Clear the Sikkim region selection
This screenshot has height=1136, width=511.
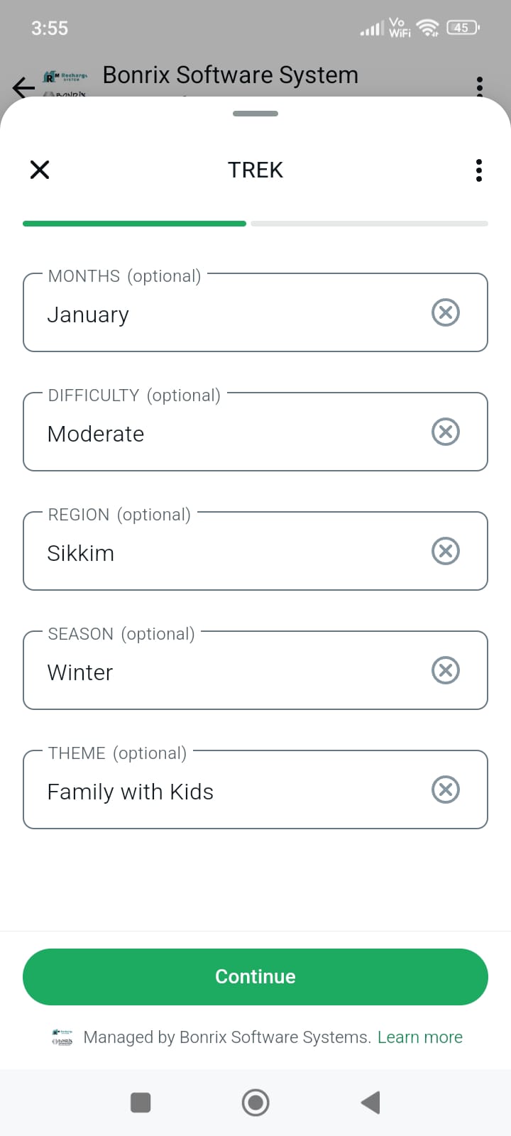pos(446,551)
